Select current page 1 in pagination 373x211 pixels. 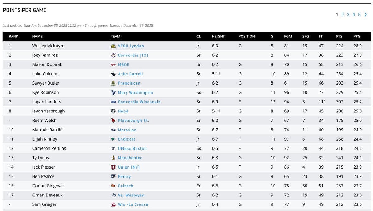[x=337, y=15]
